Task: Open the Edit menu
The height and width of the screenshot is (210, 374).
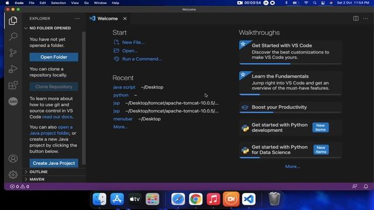Action: (x=43, y=3)
